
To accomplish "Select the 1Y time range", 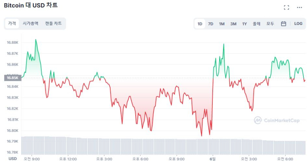I will point(245,24).
